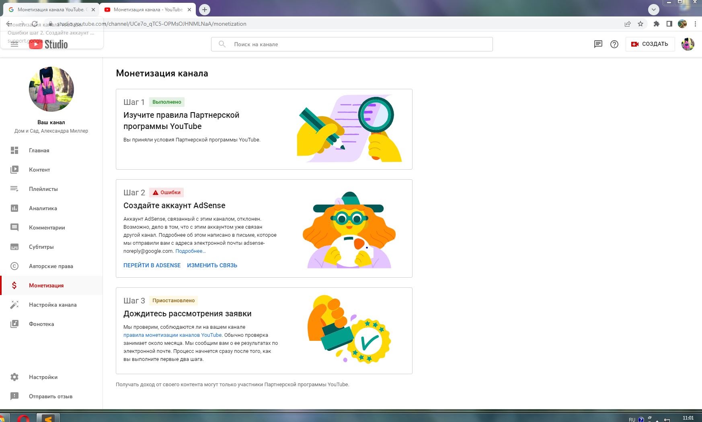This screenshot has width=702, height=422.
Task: Switch to the Монетизация канала YouTube Google tab
Action: (51, 10)
